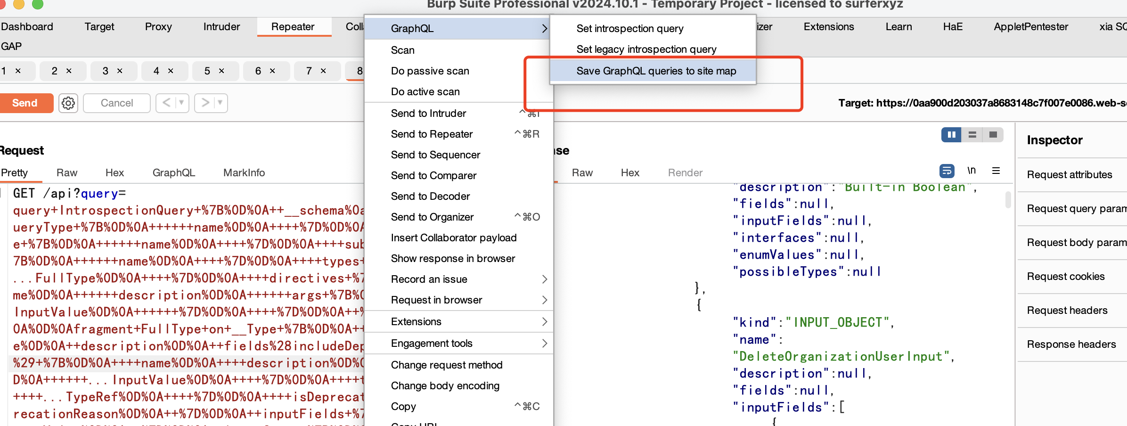1127x426 pixels.
Task: Close Repeater tab 5 with its x
Action: (221, 71)
